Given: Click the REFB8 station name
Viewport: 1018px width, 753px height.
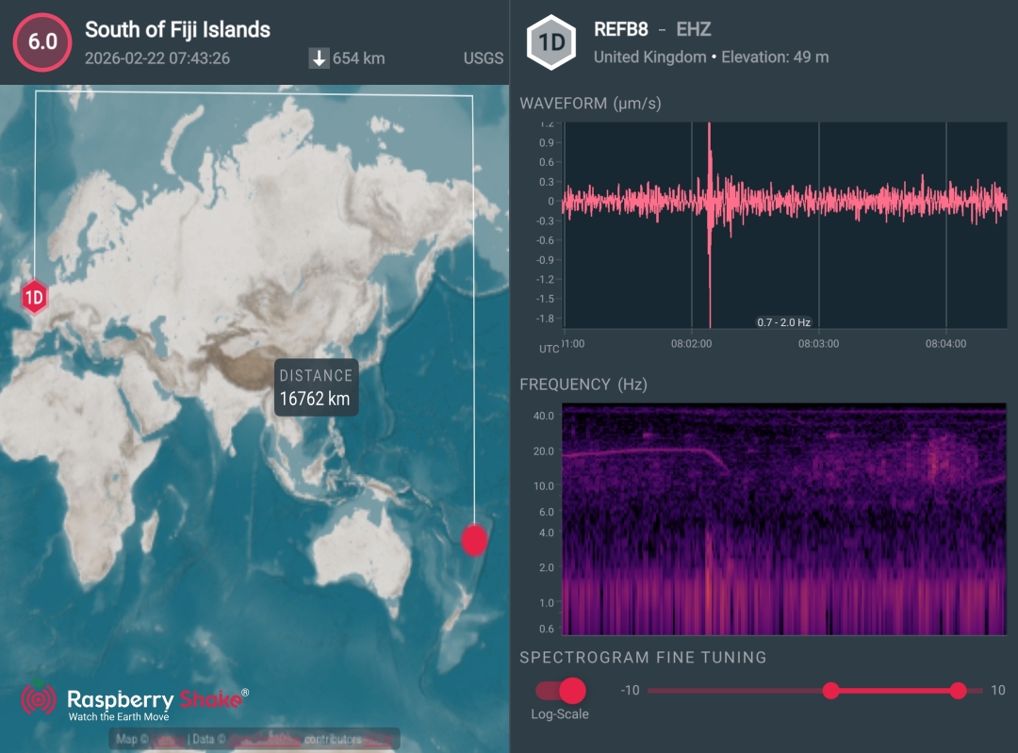Looking at the screenshot, I should point(620,29).
